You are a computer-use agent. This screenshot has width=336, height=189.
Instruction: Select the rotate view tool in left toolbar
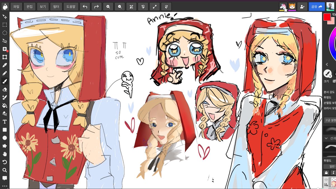5,162
